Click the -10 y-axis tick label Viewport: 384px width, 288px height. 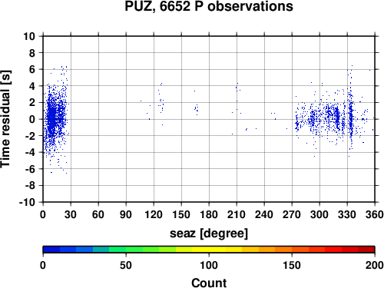pos(27,202)
